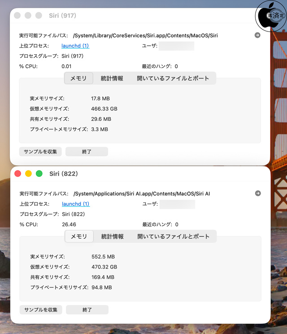Click サンプルを収集 button in Siri (917) window
The width and height of the screenshot is (287, 334).
pyautogui.click(x=40, y=152)
